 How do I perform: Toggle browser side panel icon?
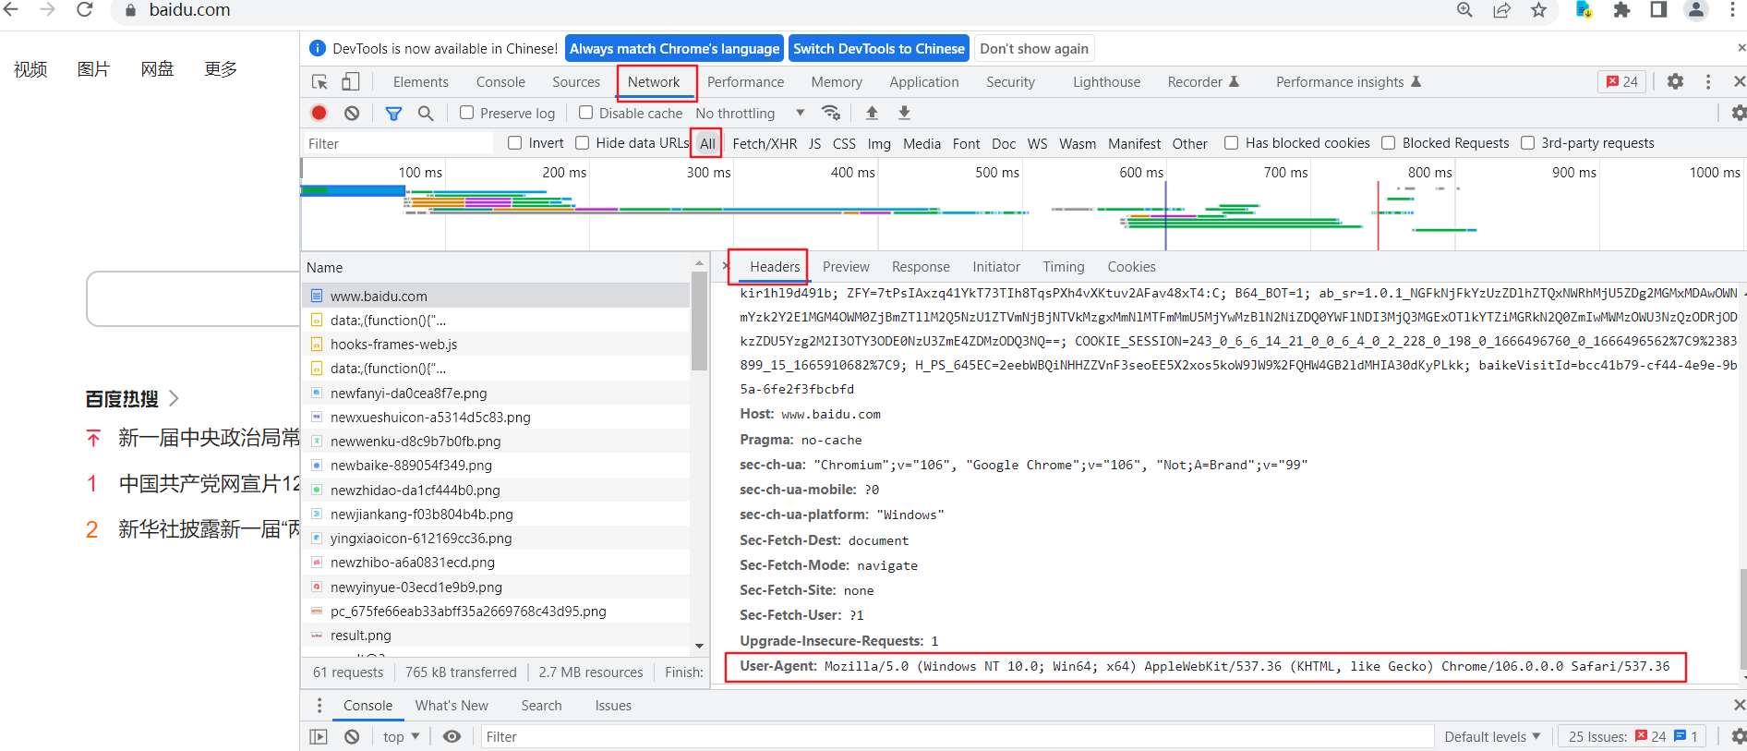1658,9
